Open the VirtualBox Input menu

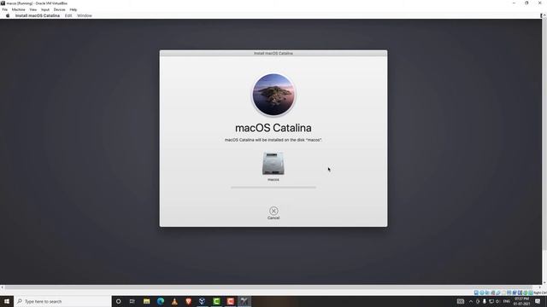tap(45, 9)
